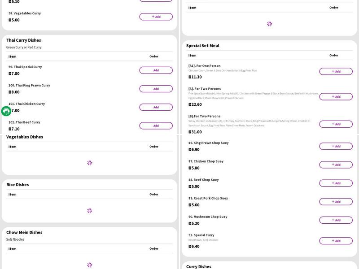
Task: Click the Rice Dishes loading spinner
Action: point(89,211)
